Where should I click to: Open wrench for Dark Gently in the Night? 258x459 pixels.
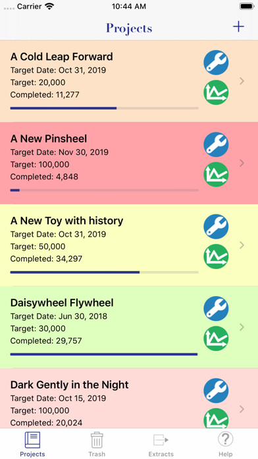pyautogui.click(x=216, y=390)
